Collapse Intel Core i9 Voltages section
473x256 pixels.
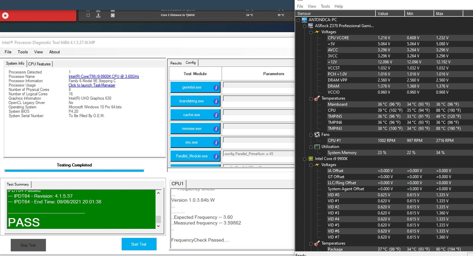[311, 165]
